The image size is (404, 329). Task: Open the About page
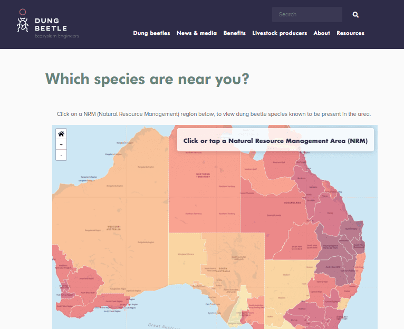[322, 33]
